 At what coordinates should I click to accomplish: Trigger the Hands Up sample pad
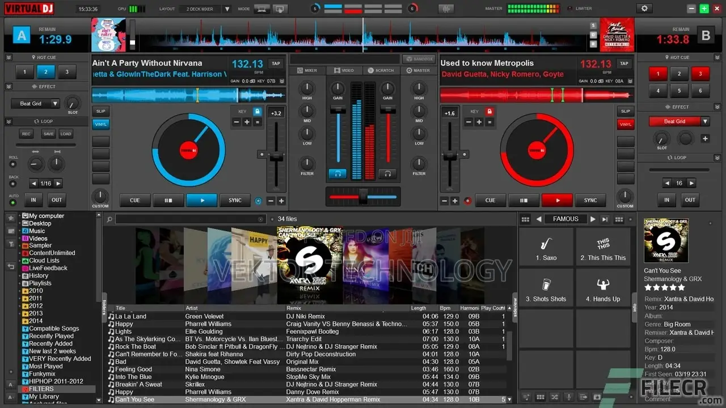[x=603, y=289]
